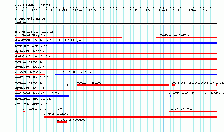
Task: Click the esv8655 (Ahn2009) label
Action: 181,93
